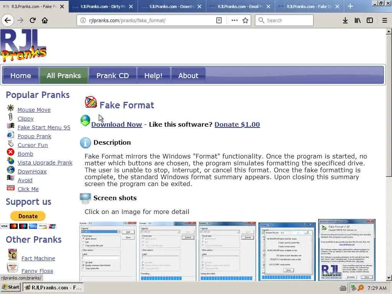The image size is (392, 294).
Task: Open the Prank CD navigation item
Action: click(113, 75)
